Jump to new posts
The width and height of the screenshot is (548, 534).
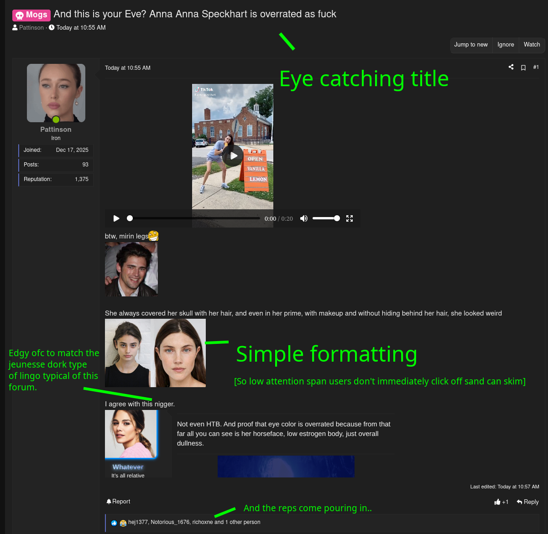pos(471,45)
